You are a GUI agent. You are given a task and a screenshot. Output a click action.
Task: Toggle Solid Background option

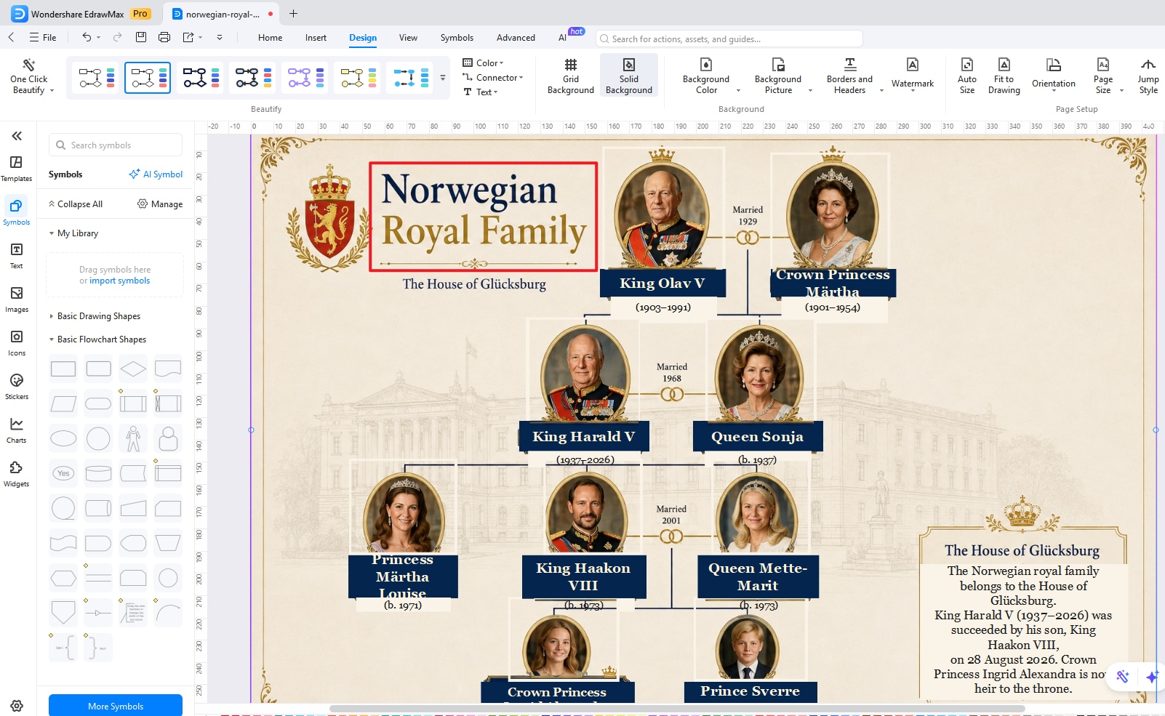pyautogui.click(x=628, y=76)
